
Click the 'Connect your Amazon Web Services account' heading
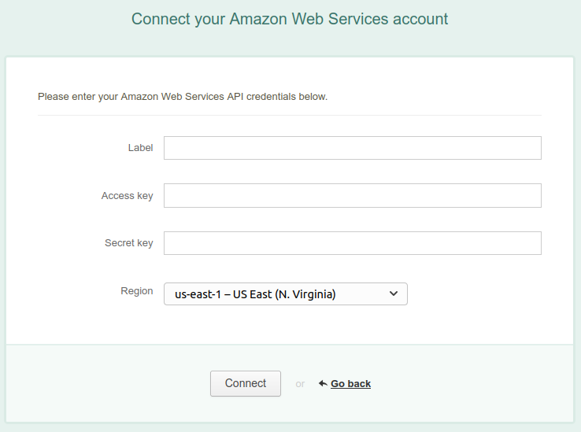pos(290,19)
